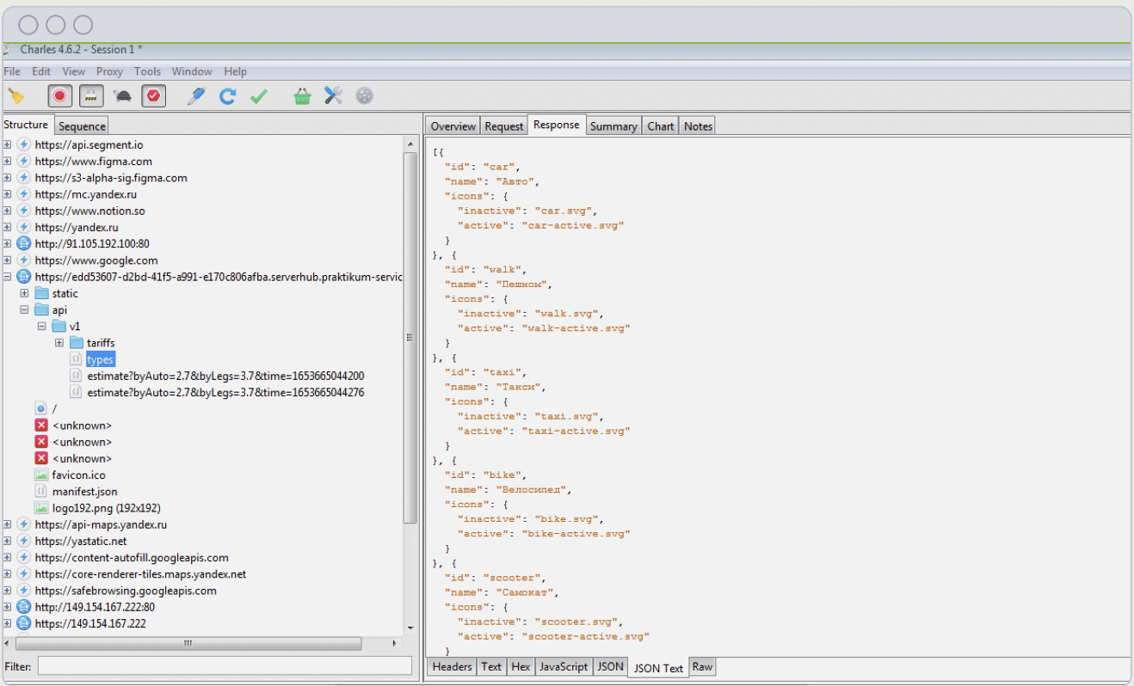The height and width of the screenshot is (686, 1134).
Task: Switch to the Hex view tab
Action: [x=521, y=666]
